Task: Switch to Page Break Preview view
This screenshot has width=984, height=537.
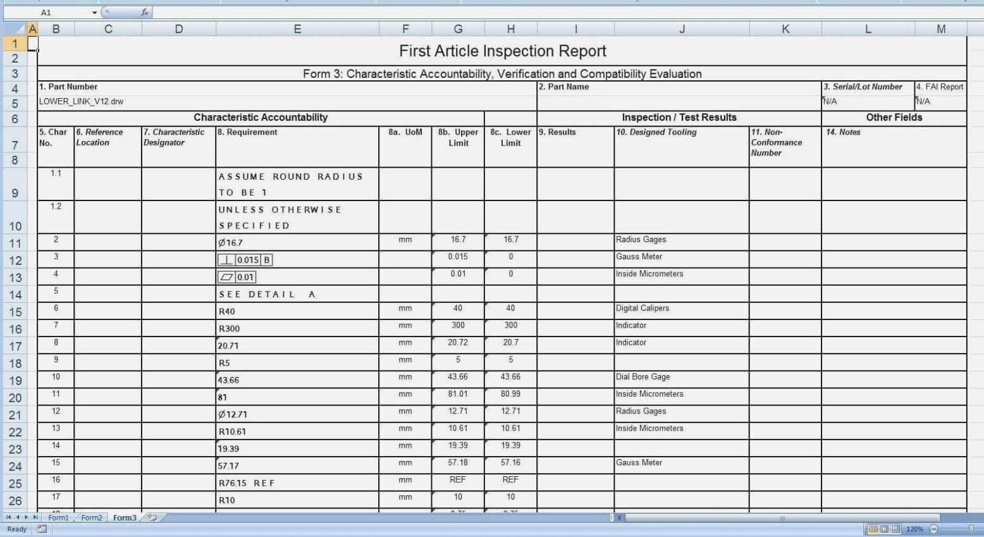Action: click(x=895, y=529)
